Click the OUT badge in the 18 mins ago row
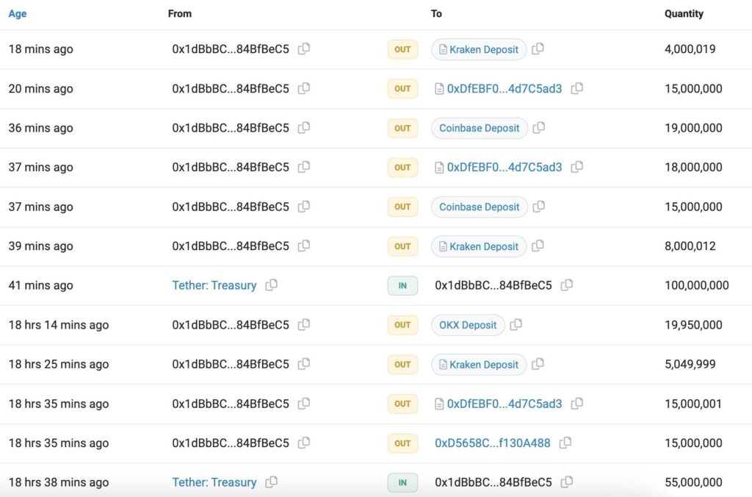The height and width of the screenshot is (497, 752). [x=402, y=49]
